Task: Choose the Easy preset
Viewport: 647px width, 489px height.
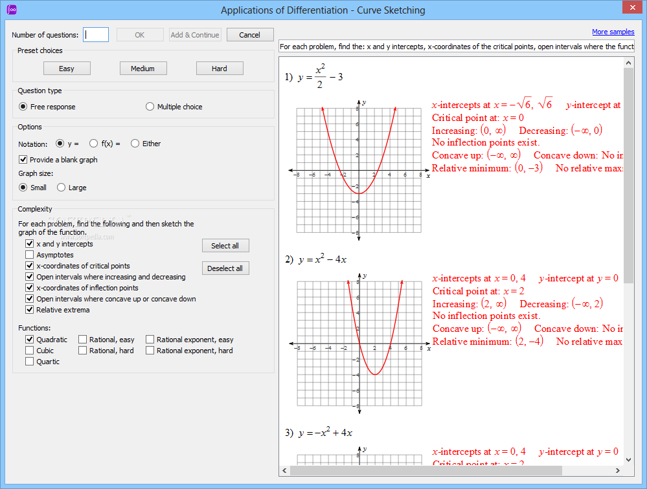Action: pyautogui.click(x=67, y=69)
